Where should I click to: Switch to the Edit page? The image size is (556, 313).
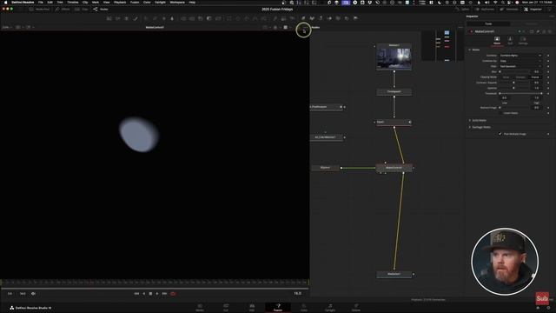[252, 307]
